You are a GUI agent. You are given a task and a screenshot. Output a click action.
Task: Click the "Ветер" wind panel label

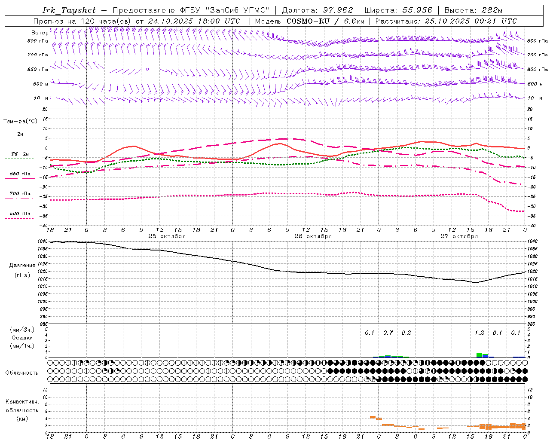(40, 33)
